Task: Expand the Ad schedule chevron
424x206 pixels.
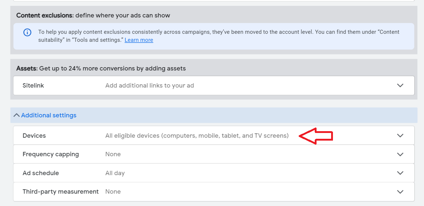Action: tap(400, 173)
